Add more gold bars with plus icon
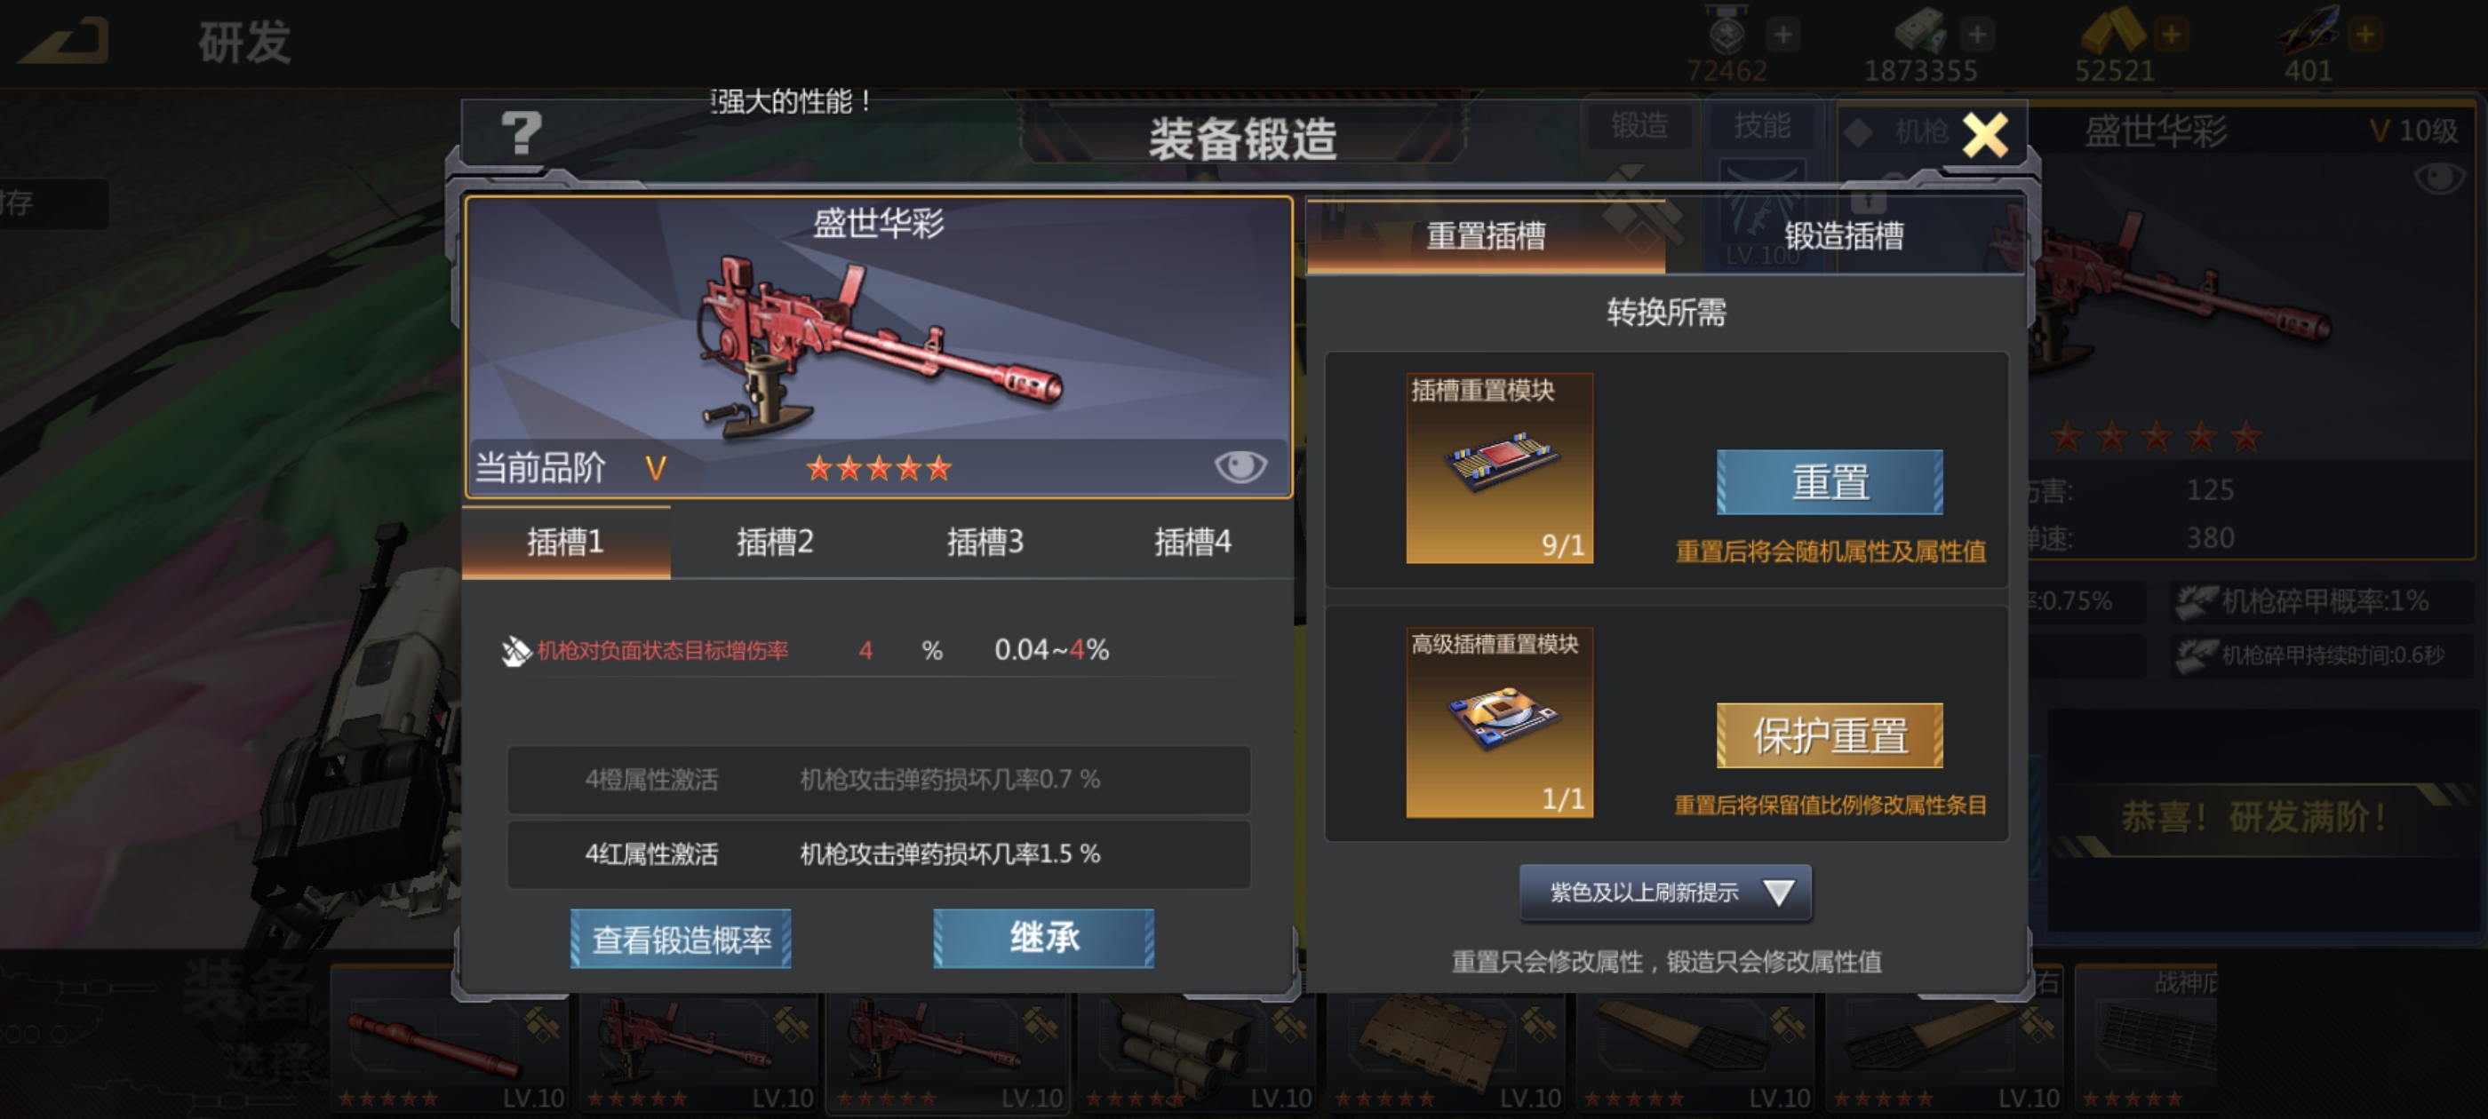 tap(2169, 36)
